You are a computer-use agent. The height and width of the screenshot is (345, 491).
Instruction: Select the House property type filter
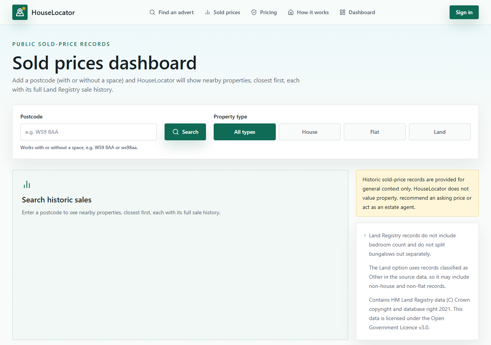[x=310, y=132]
